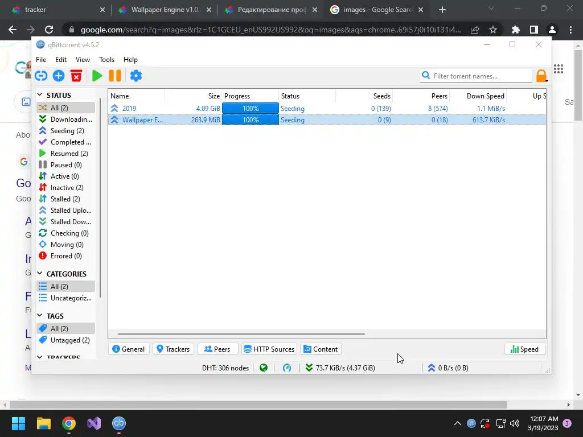The image size is (583, 437).
Task: Click the torrent list horizontal scrollbar
Action: 241,333
